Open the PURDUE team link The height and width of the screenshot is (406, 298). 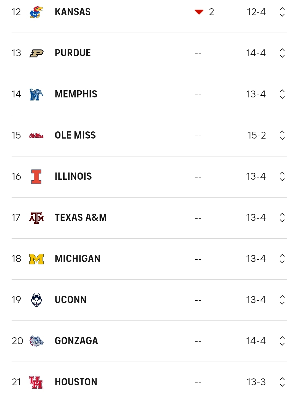pyautogui.click(x=73, y=53)
